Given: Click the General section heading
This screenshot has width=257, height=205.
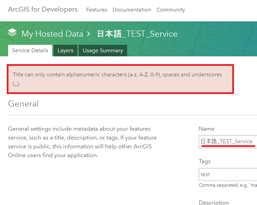Looking at the screenshot, I should 23,104.
